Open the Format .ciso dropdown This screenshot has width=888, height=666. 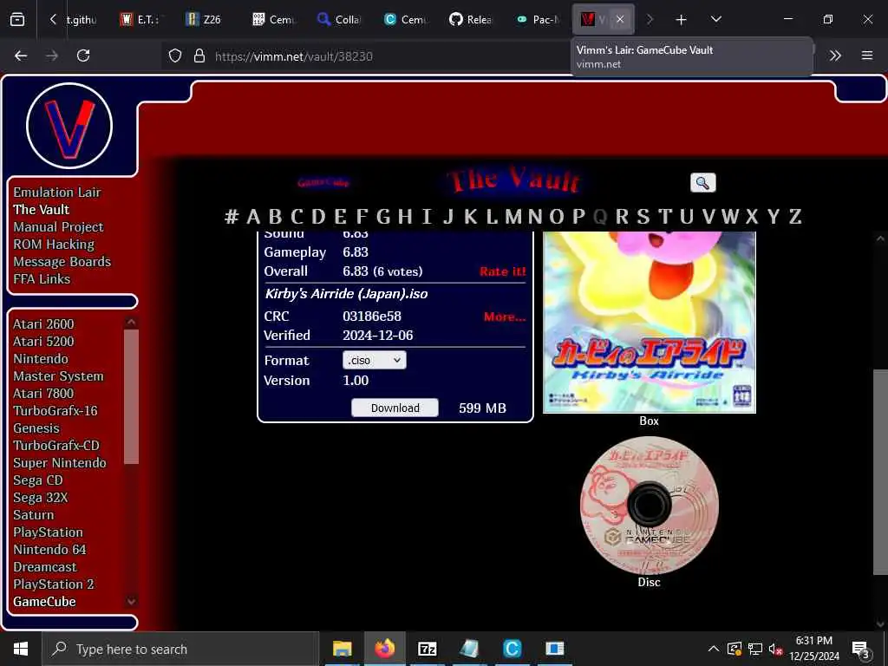[x=375, y=360]
